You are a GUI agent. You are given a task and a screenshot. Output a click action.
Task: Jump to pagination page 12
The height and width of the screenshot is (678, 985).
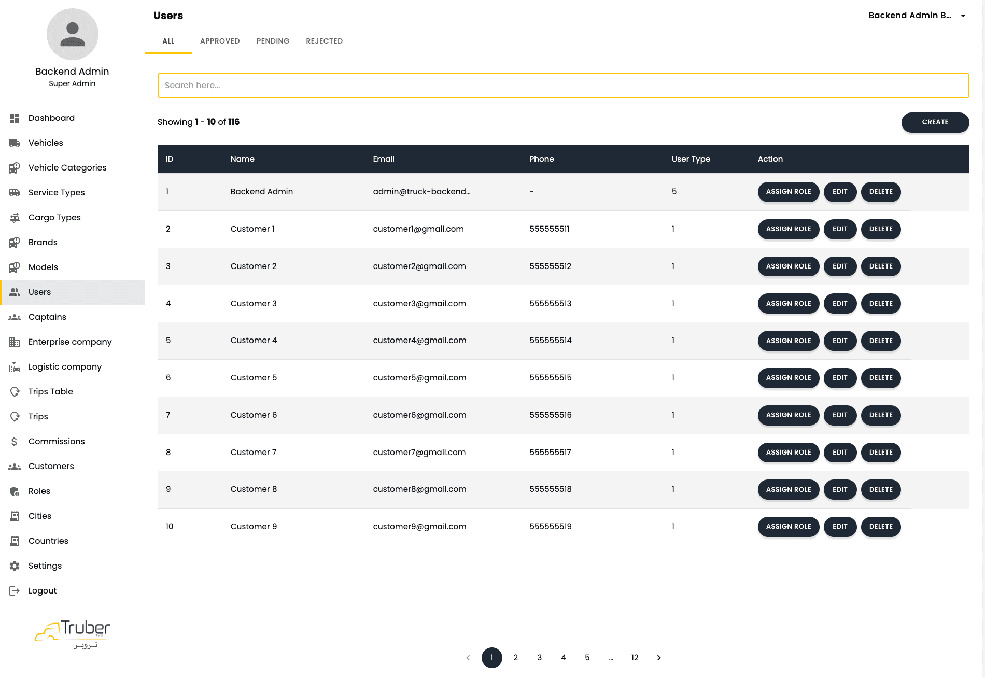coord(635,658)
